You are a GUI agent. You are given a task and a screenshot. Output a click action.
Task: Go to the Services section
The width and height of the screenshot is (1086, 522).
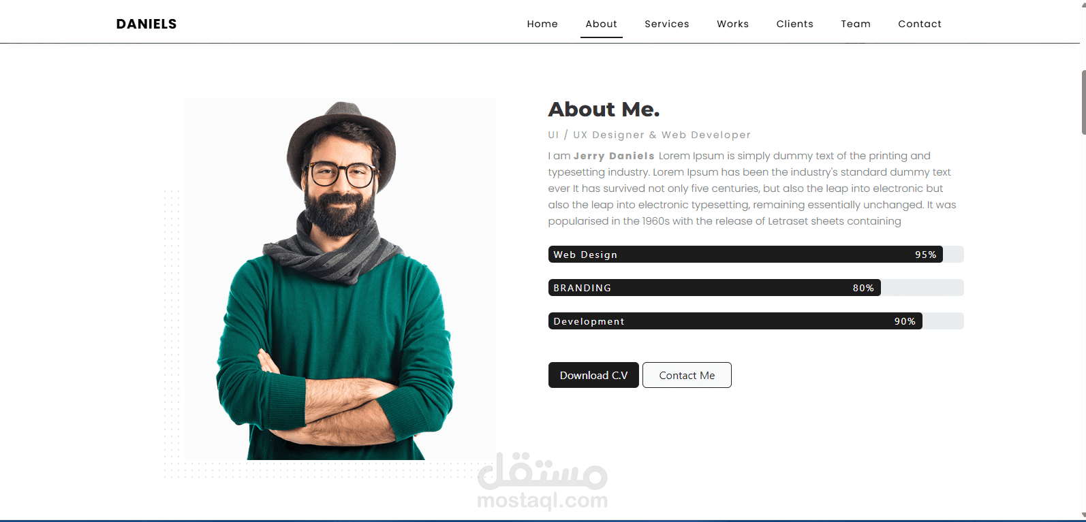[x=667, y=24]
